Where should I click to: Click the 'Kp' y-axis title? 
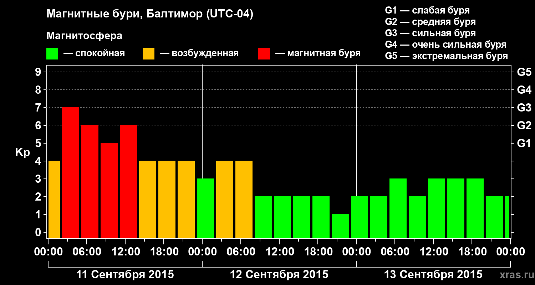(22, 153)
